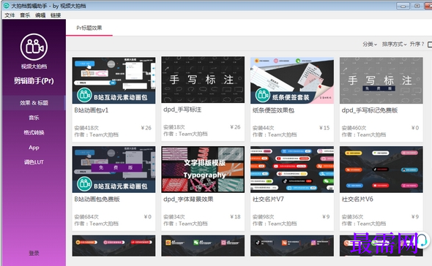Click title text 社交名片V6
The width and height of the screenshot is (432, 266).
[x=357, y=199]
